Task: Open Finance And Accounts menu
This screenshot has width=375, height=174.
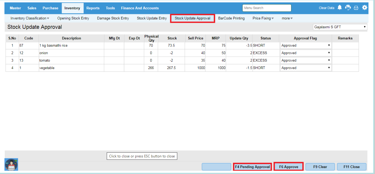Action: point(140,8)
